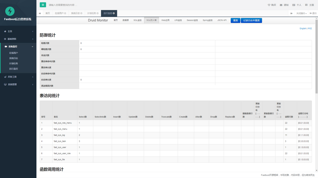Open Druid 数据源 menu item

coord(125,20)
